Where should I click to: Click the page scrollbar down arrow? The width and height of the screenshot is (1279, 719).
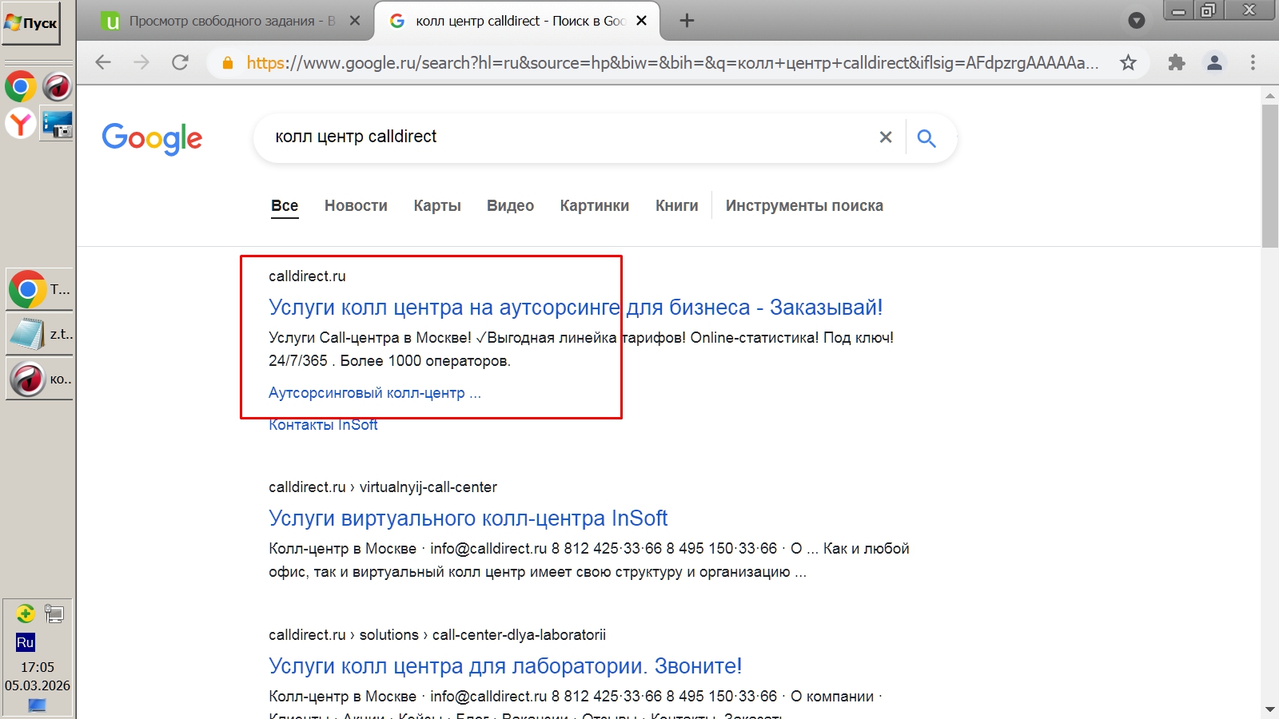coord(1270,709)
